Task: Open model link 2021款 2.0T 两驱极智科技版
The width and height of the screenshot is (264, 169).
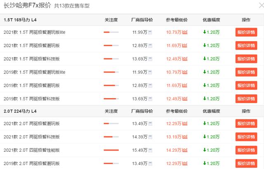Action: point(32,137)
